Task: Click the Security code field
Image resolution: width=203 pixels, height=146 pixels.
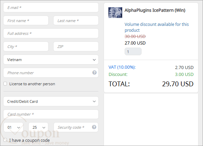Action: (x=76, y=127)
